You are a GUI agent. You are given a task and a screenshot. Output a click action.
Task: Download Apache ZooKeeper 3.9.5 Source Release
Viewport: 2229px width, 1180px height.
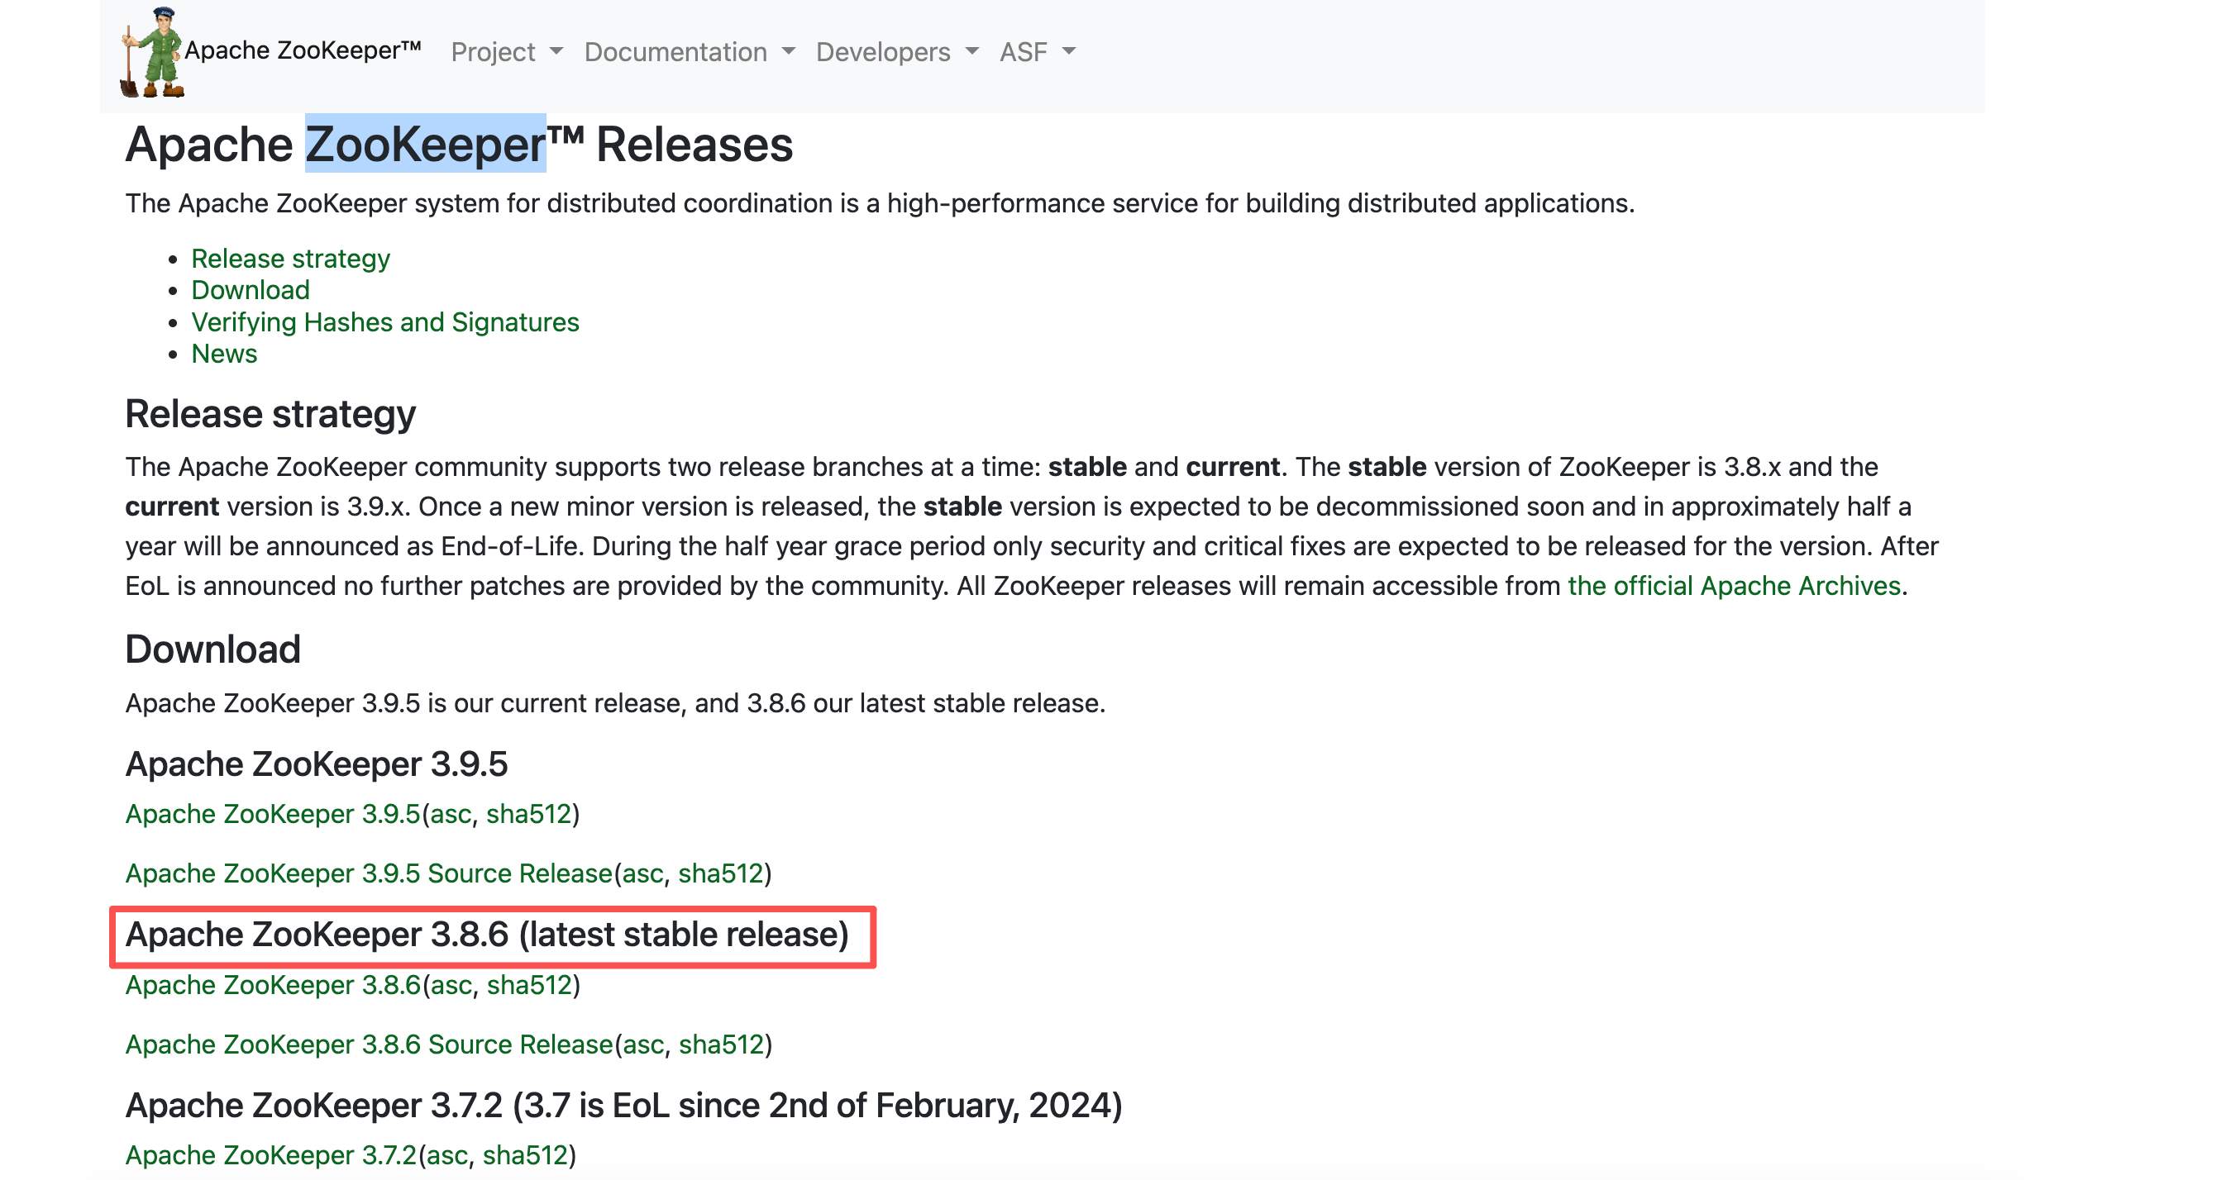pyautogui.click(x=369, y=873)
